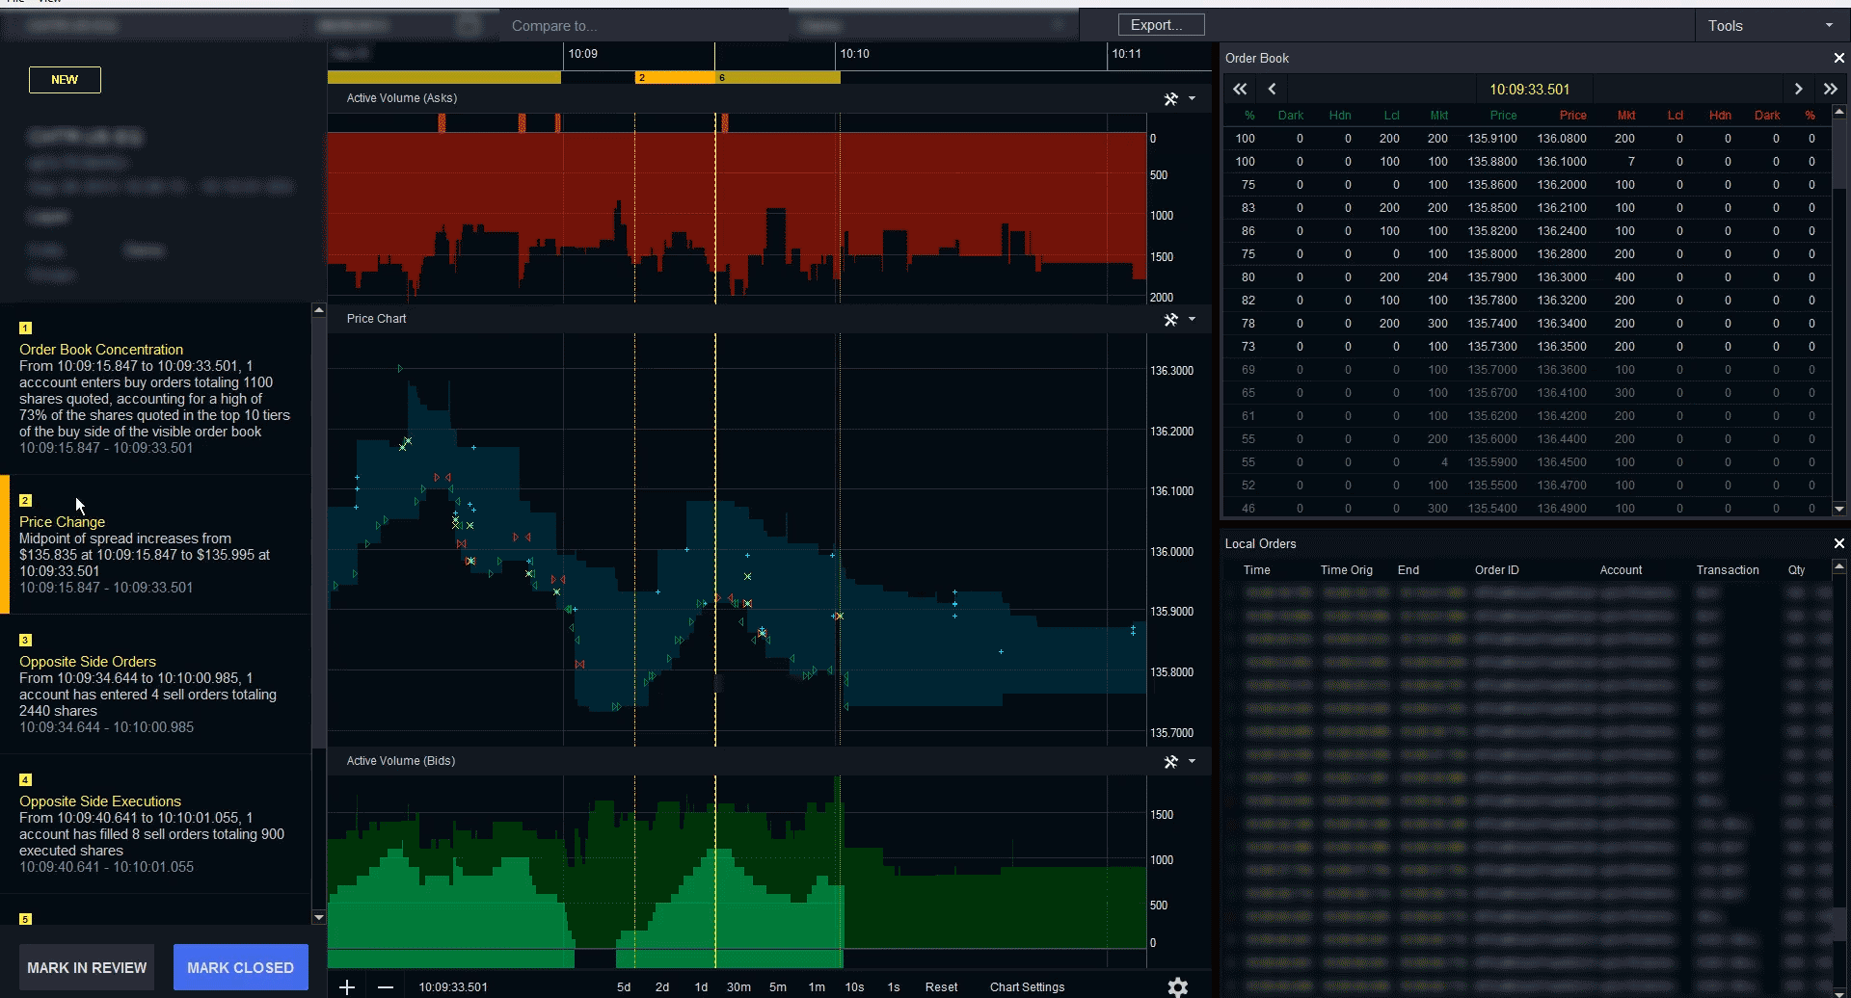
Task: Select the 5m time range
Action: point(777,987)
